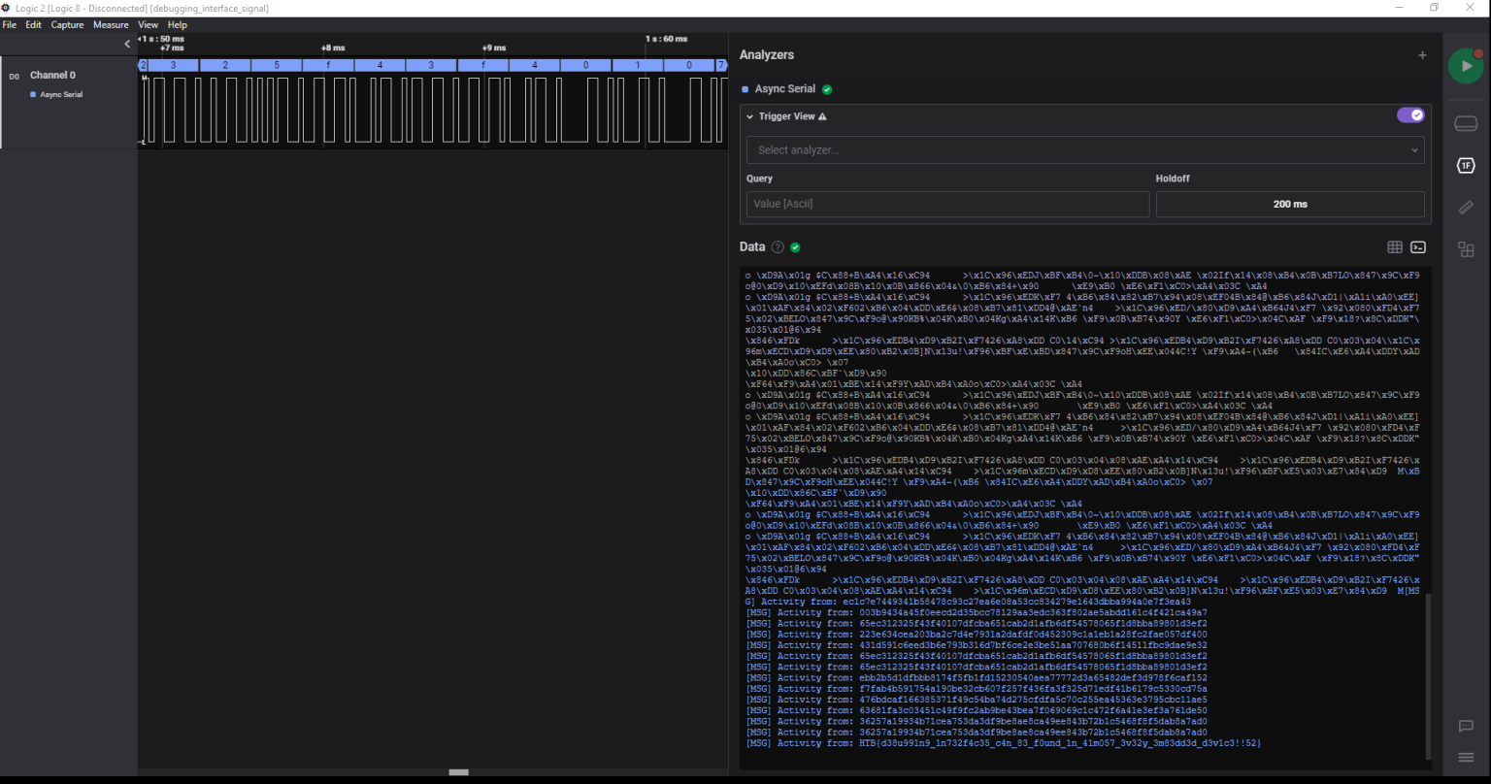Image resolution: width=1491 pixels, height=784 pixels.
Task: Click Async Serial label under Channel 0
Action: pos(61,95)
